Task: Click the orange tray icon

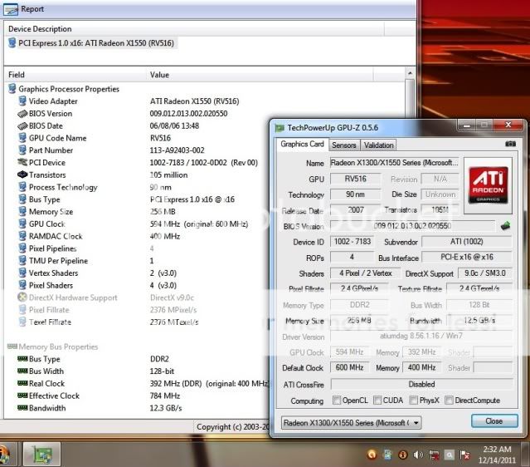Action: tap(372, 455)
